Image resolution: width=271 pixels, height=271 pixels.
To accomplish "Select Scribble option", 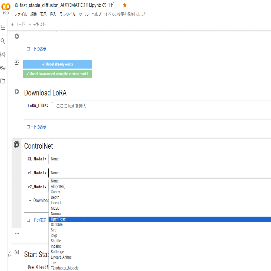I will (160, 224).
